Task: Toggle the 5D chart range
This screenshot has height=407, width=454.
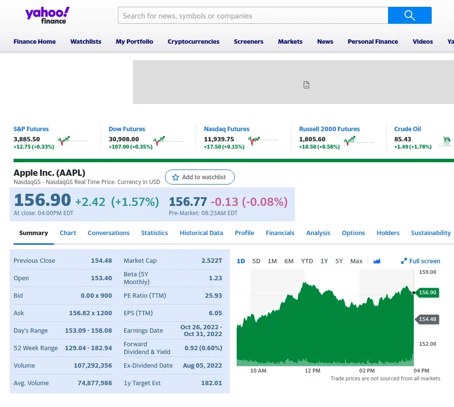Action: pos(256,261)
